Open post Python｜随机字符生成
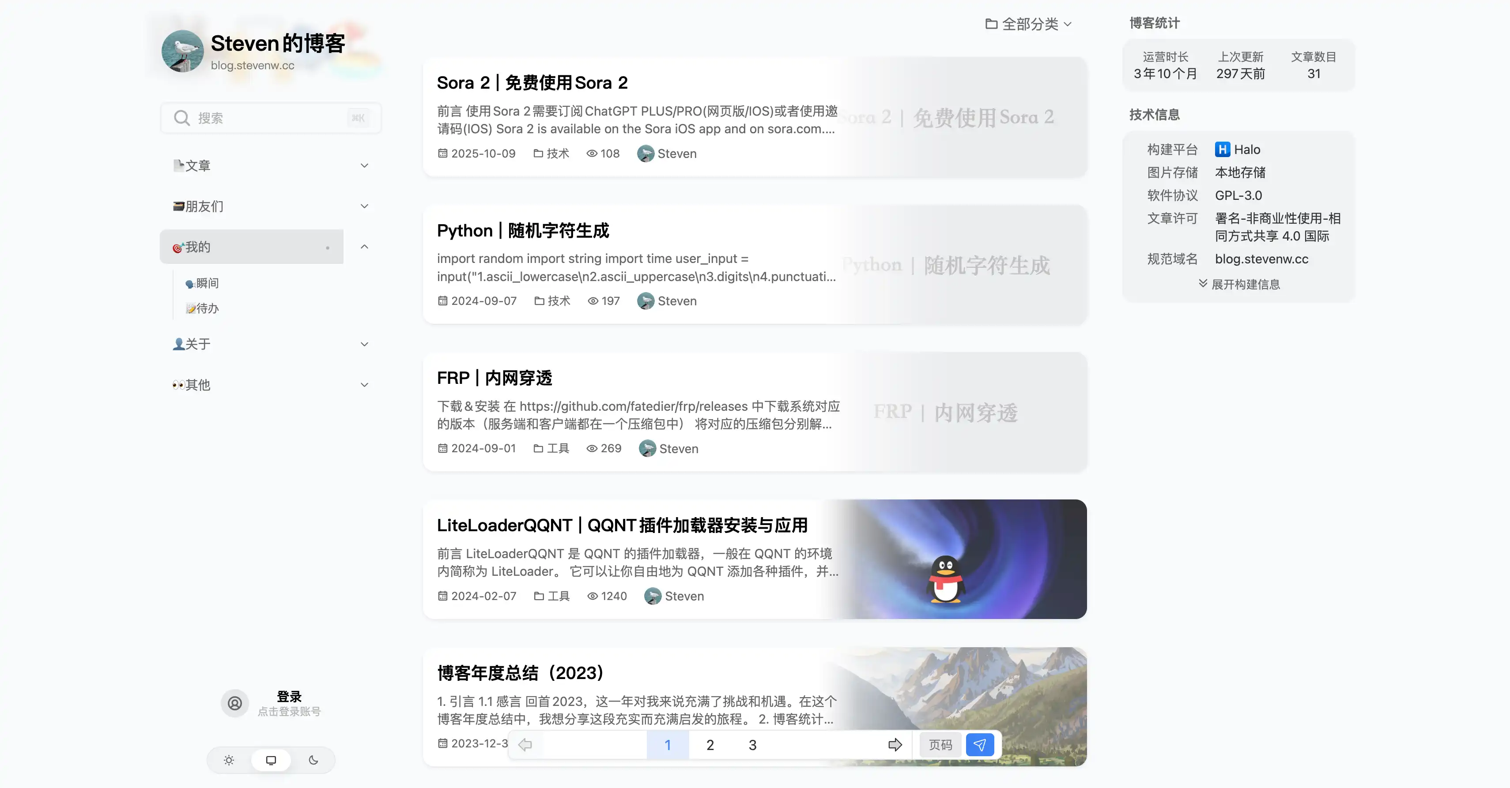The image size is (1510, 788). [x=523, y=230]
